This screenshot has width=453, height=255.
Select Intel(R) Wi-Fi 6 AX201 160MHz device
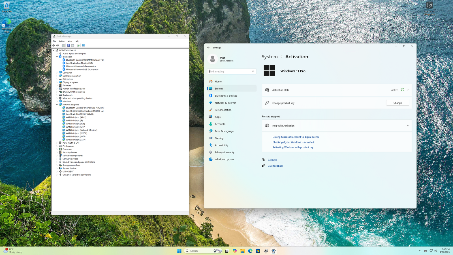(80, 114)
